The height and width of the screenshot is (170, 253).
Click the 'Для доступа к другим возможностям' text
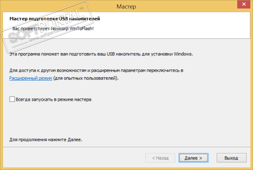coord(96,70)
